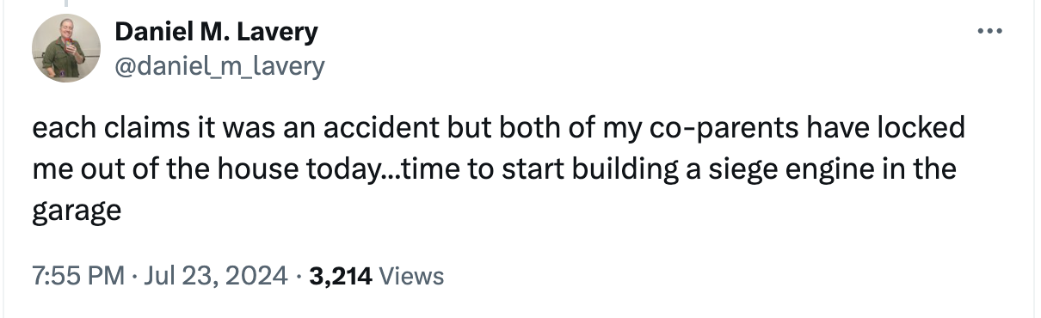Open the @daniel_m_lavery handle link
The image size is (1041, 318).
pyautogui.click(x=219, y=65)
